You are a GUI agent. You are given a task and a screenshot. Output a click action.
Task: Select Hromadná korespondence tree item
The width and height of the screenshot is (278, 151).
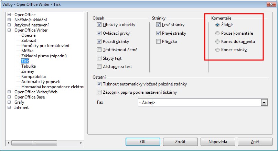tap(53, 87)
